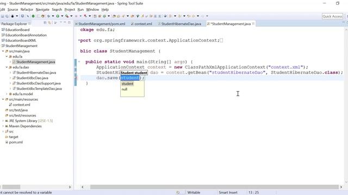Open the Project menu

click(x=70, y=10)
